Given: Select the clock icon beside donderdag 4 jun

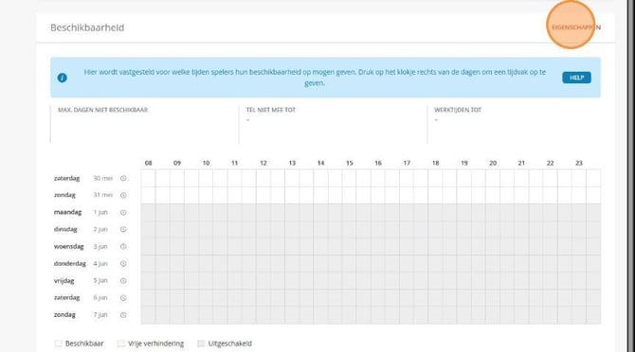Looking at the screenshot, I should [x=123, y=263].
